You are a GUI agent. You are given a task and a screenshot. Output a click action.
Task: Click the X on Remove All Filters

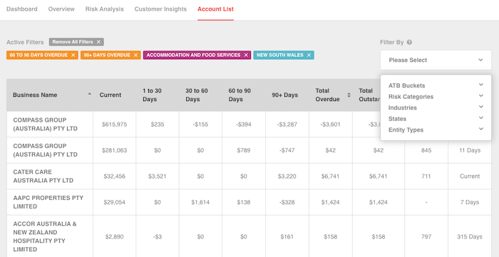coord(98,42)
